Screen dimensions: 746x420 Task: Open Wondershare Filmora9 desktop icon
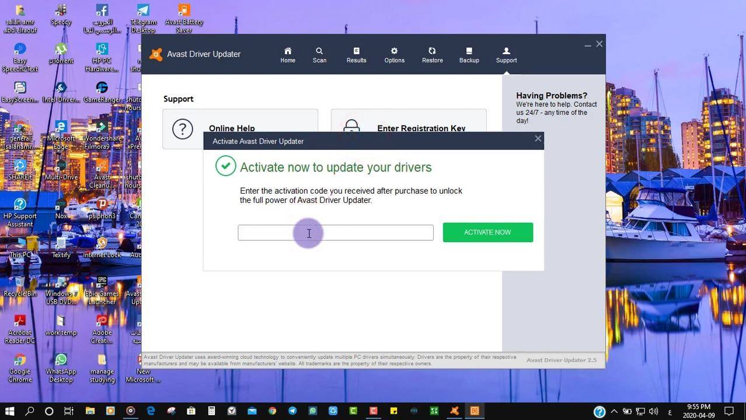102,135
